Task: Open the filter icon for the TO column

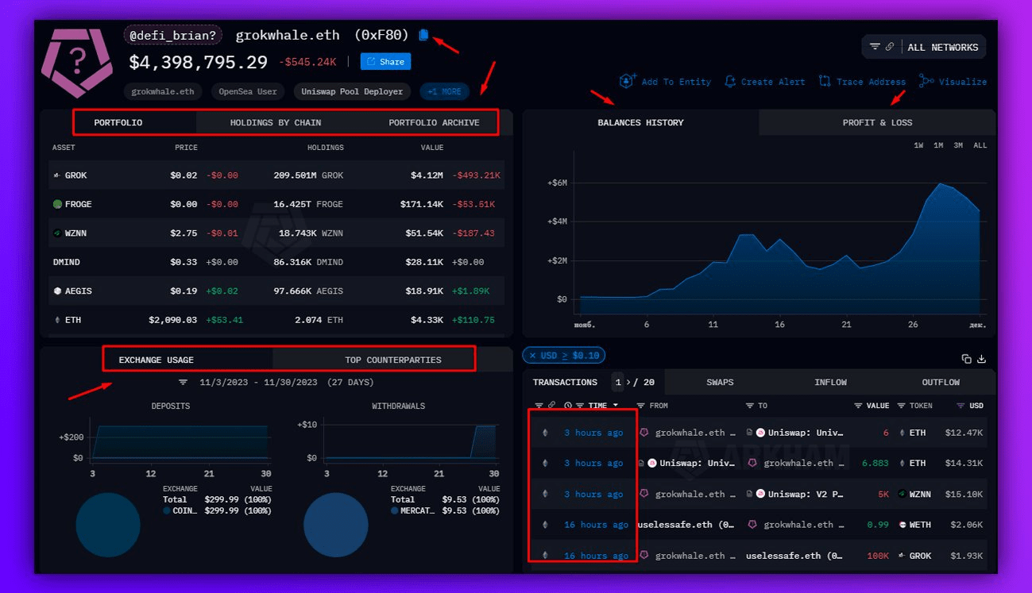Action: click(x=749, y=406)
